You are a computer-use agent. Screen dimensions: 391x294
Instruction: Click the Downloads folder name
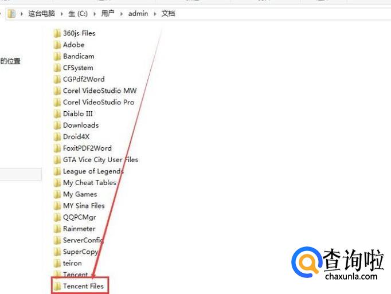pos(81,125)
